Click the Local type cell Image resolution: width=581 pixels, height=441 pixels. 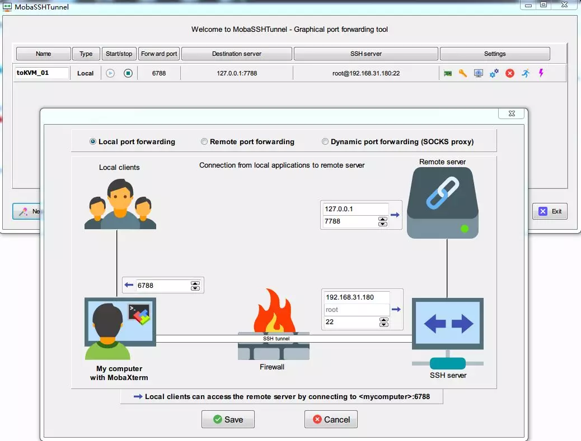click(85, 73)
